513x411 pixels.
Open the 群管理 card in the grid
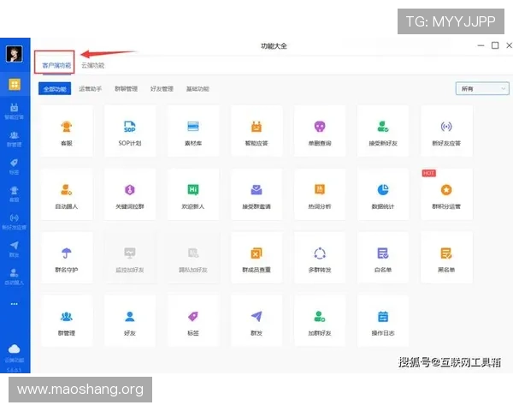(67, 321)
